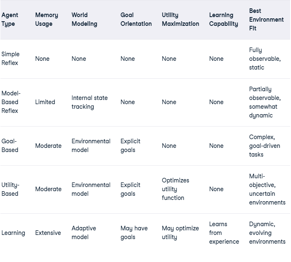The height and width of the screenshot is (262, 291).
Task: Select the Learning Capability column header
Action: 224,20
